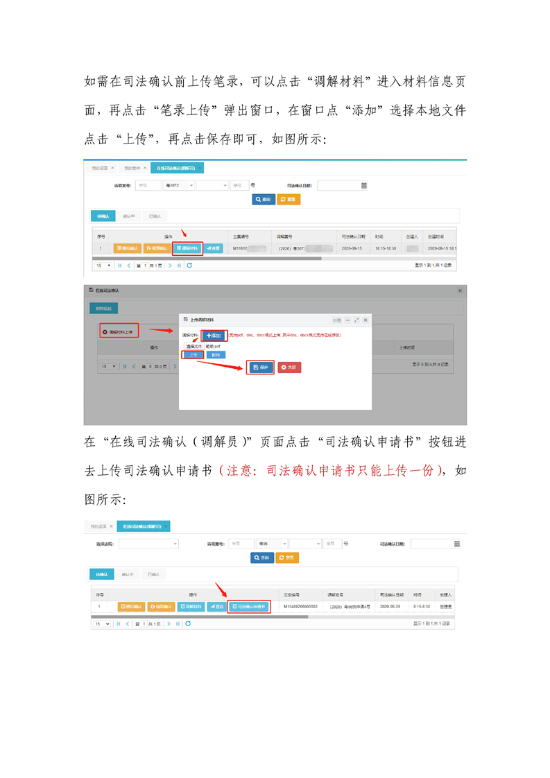Go to previous page in bottom screenshot pager

point(128,623)
